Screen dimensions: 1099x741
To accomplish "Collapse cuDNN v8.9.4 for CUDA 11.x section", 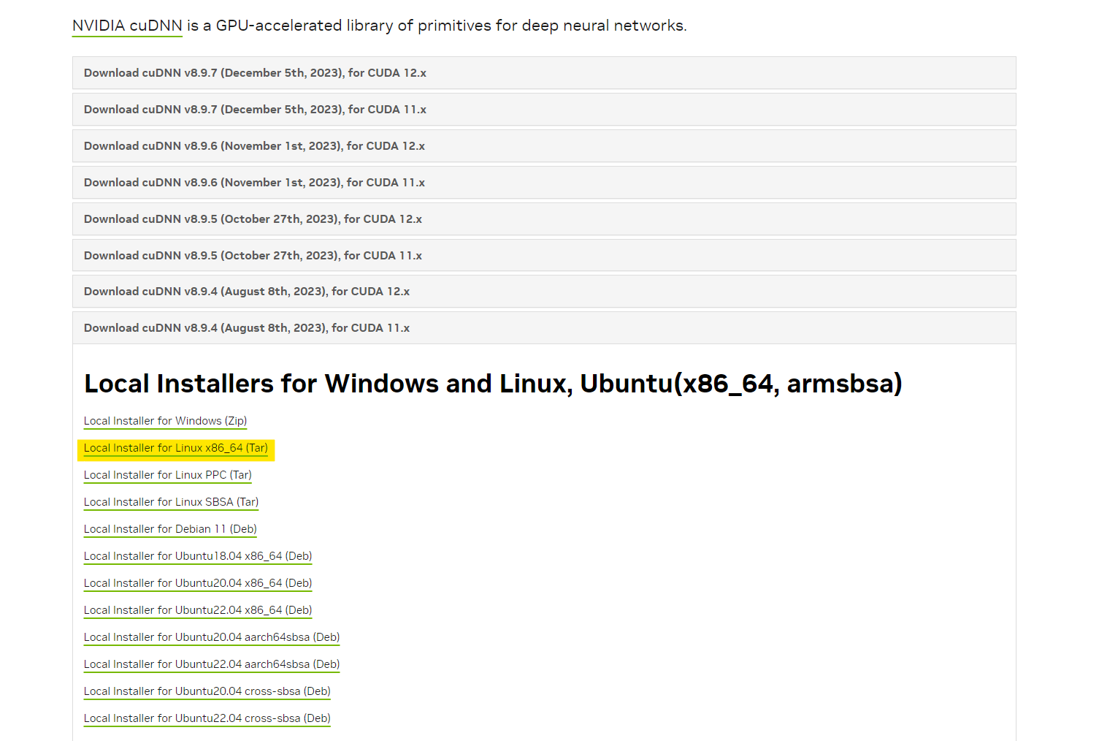I will 544,328.
